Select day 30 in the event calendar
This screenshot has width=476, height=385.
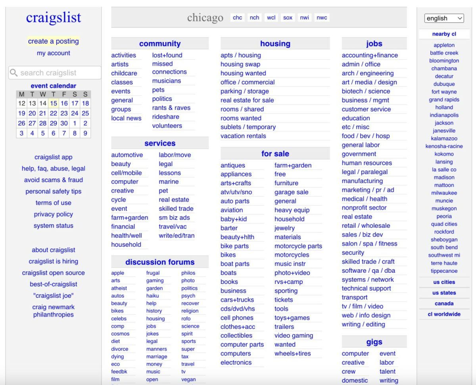tap(64, 123)
